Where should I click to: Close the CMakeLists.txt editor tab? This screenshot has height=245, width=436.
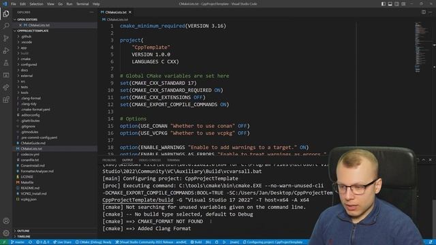click(130, 12)
